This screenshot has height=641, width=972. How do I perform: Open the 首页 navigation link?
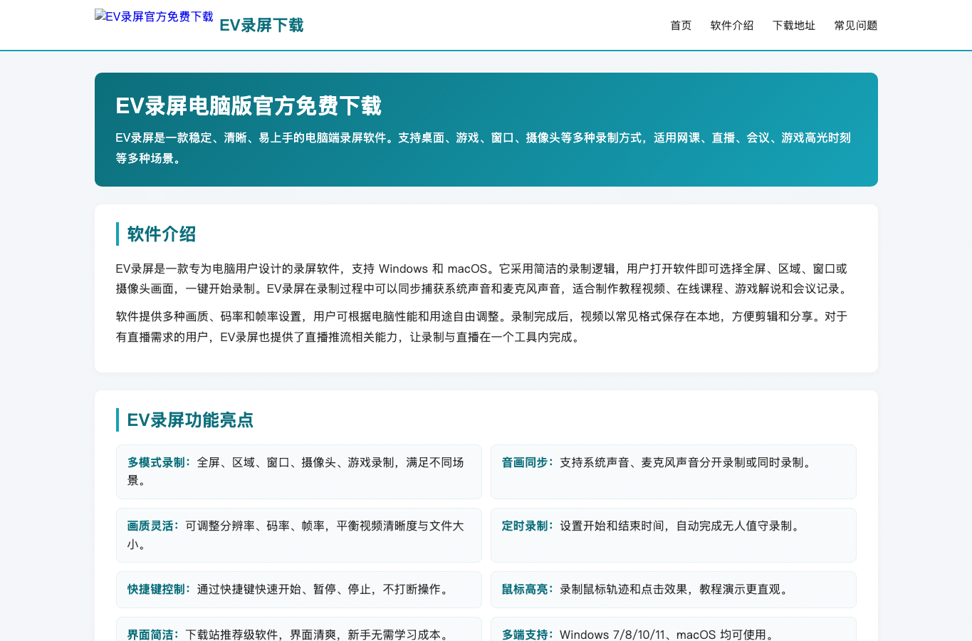pos(681,26)
